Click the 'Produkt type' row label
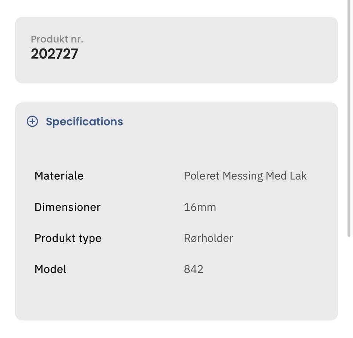 pyautogui.click(x=68, y=238)
